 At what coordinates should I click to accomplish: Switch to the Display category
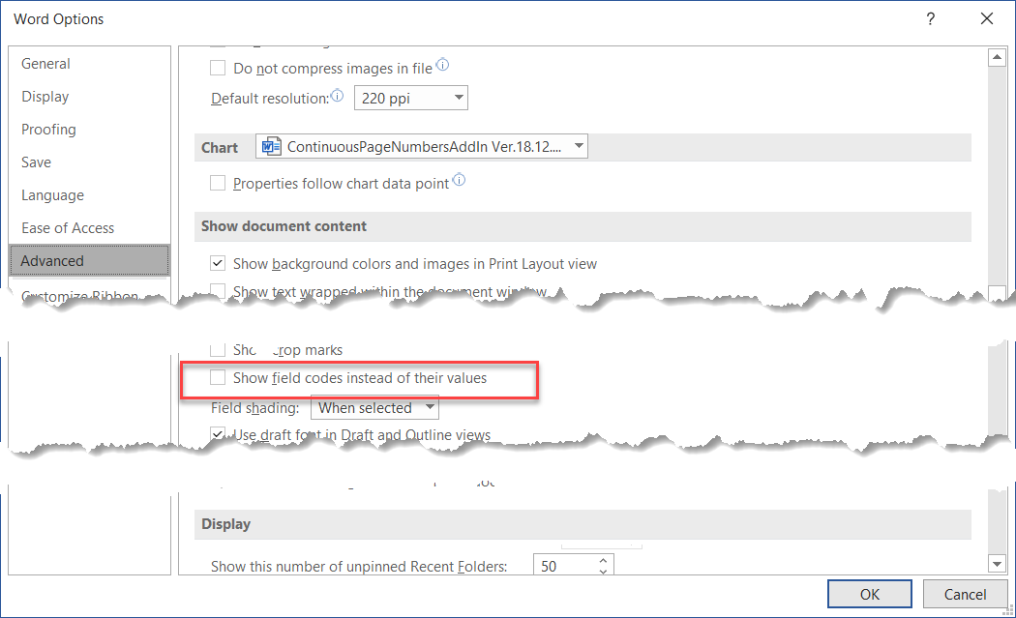45,96
